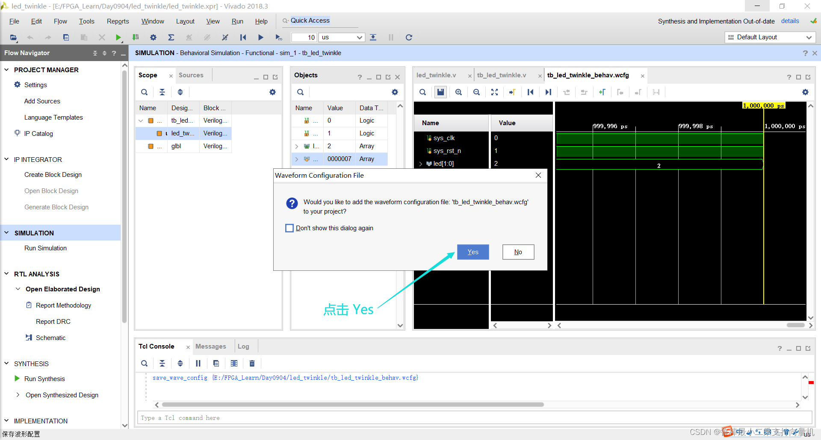Viewport: 821px width, 440px height.
Task: Click the details link for out-of-date status
Action: tap(790, 21)
